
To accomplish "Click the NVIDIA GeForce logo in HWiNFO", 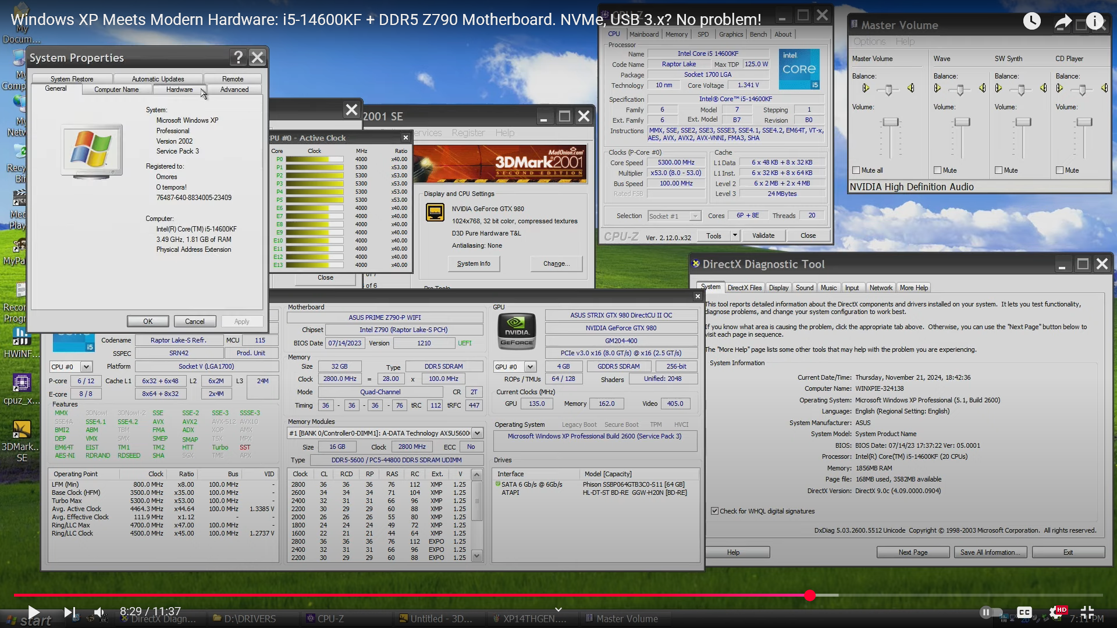I will (x=517, y=331).
